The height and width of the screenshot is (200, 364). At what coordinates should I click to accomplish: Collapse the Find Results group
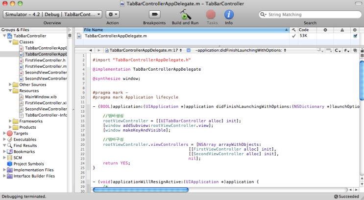point(4,145)
